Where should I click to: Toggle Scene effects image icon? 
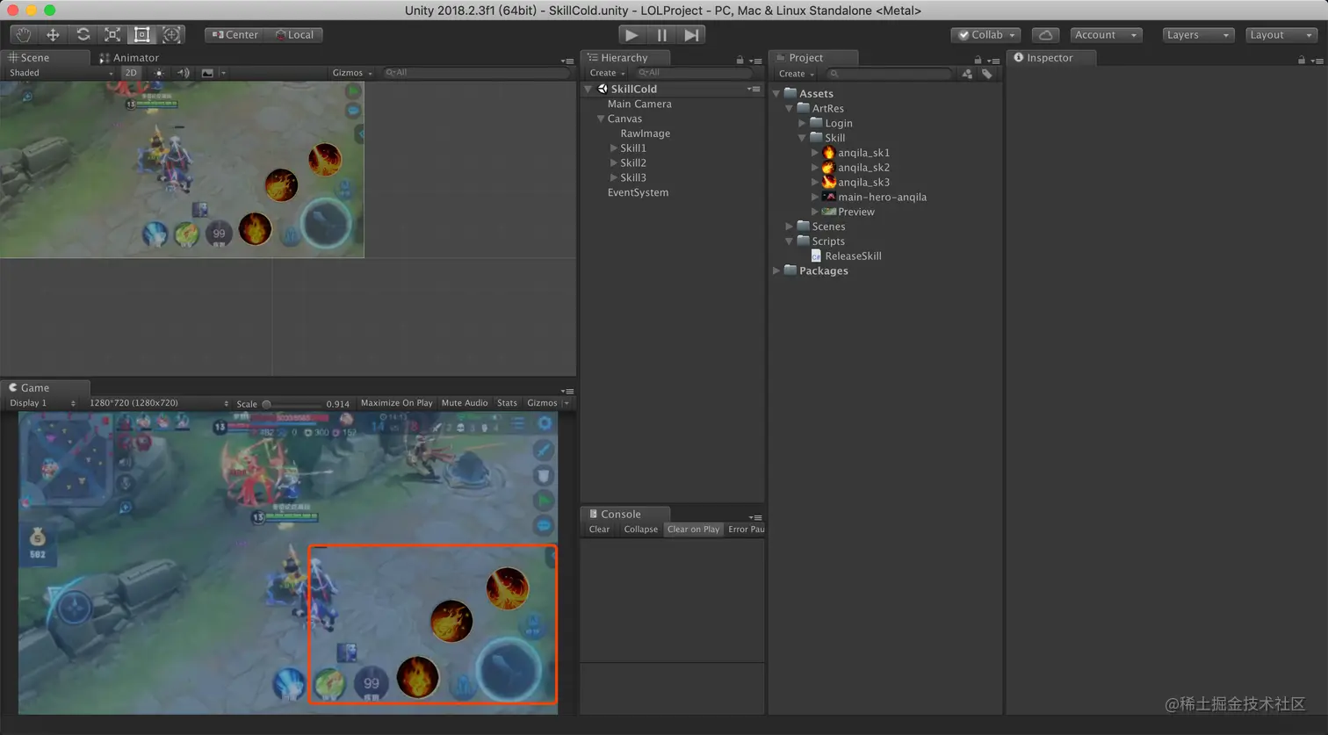tap(207, 73)
